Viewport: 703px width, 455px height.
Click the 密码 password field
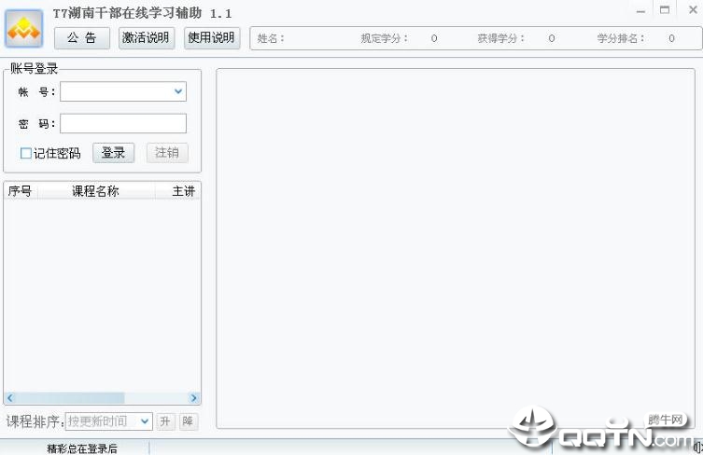tap(123, 123)
